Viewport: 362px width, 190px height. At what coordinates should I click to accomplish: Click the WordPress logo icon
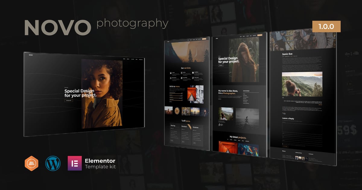pos(53,163)
